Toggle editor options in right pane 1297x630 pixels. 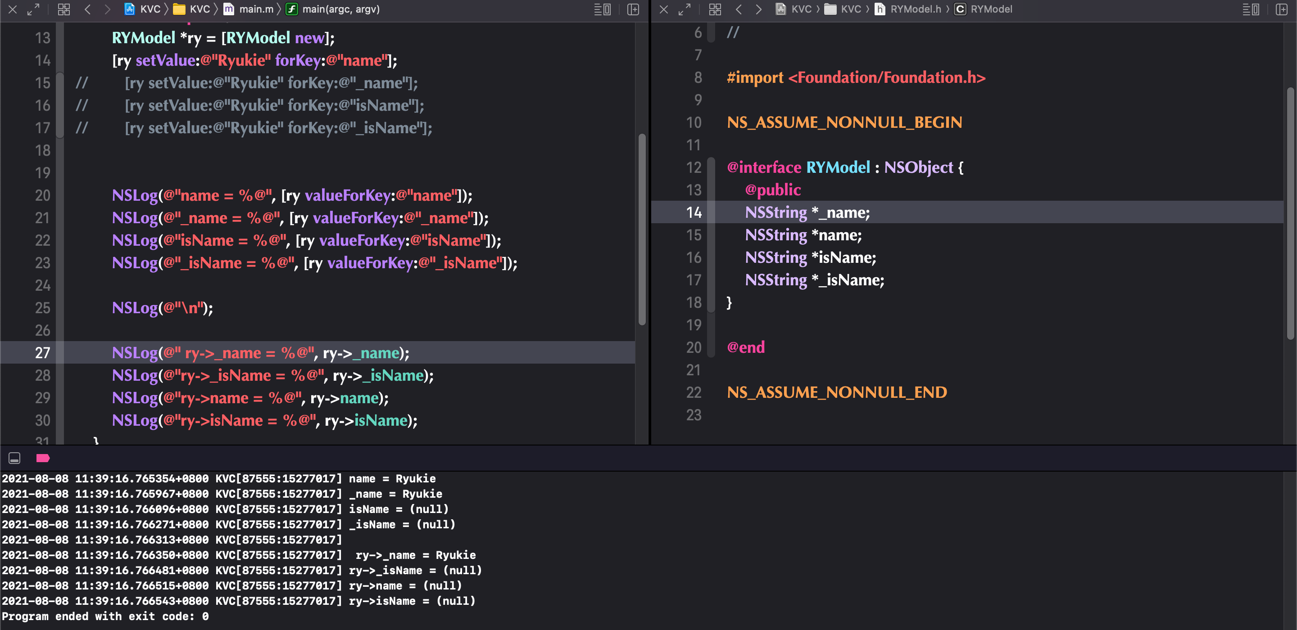(x=1251, y=9)
